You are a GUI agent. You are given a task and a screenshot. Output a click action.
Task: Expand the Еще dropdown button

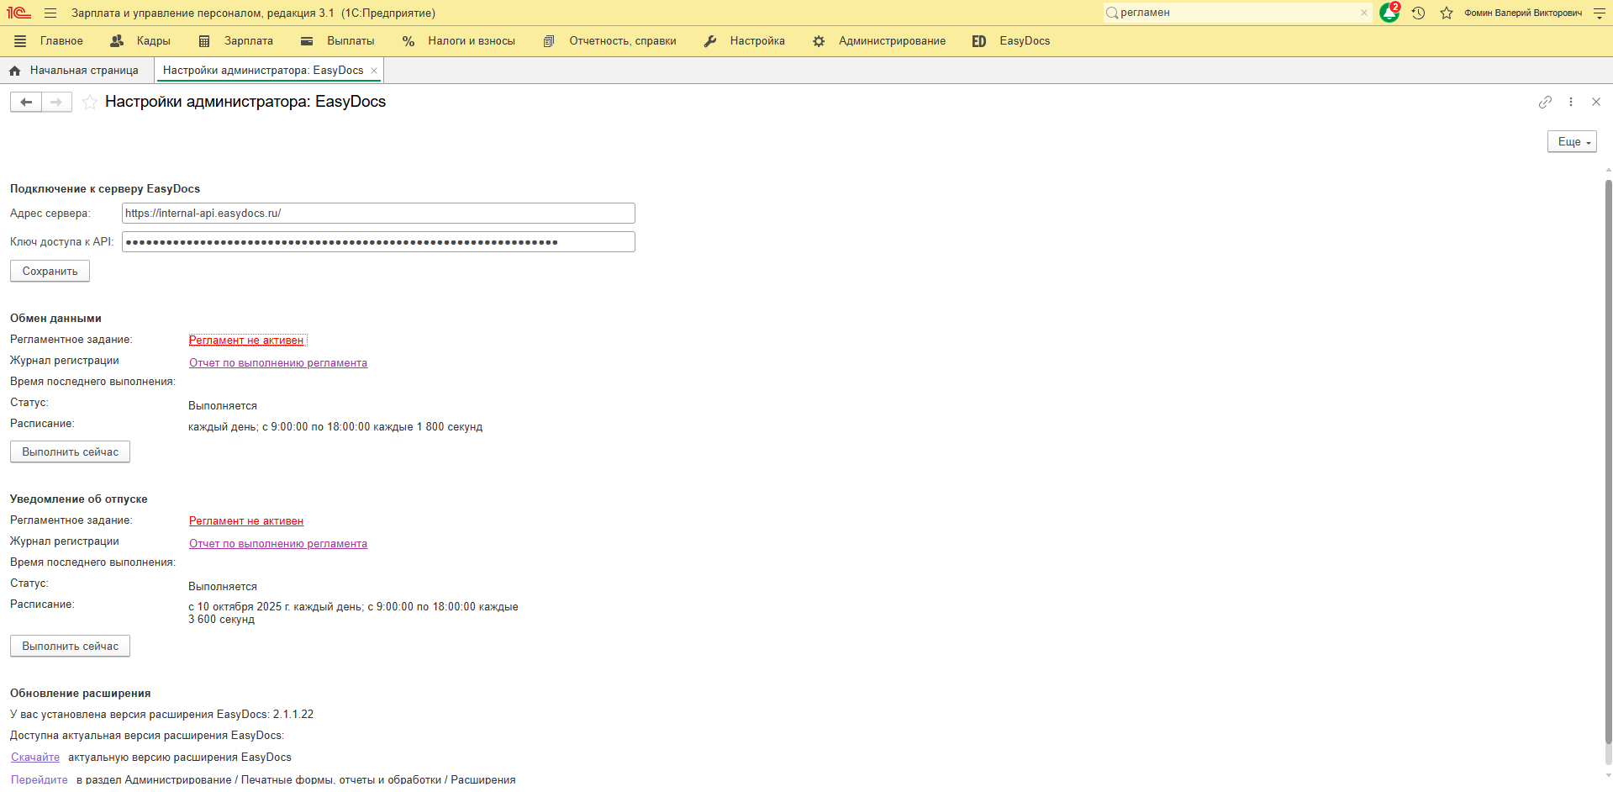click(1571, 142)
